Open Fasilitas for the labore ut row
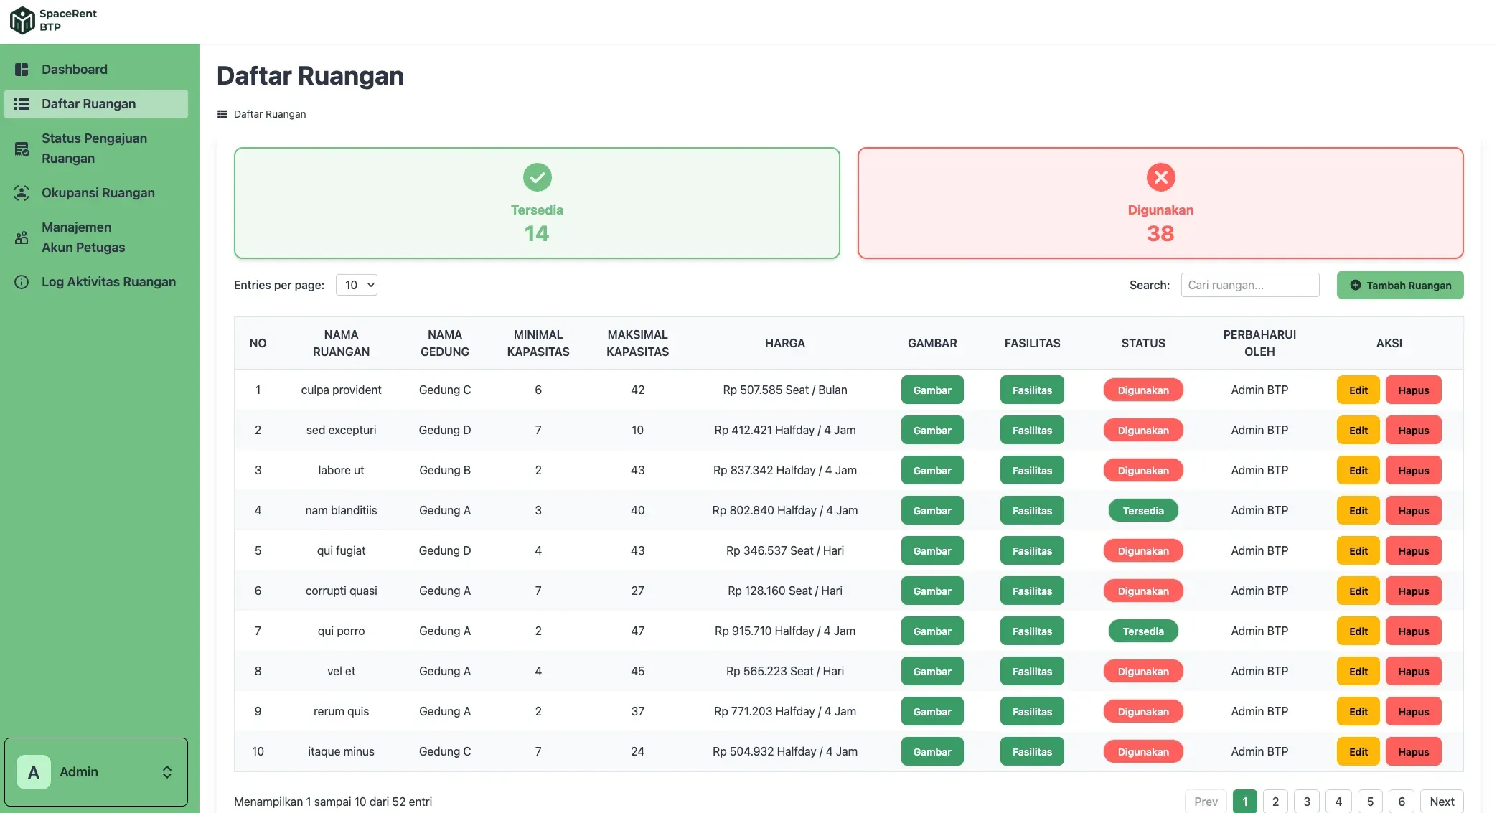Image resolution: width=1497 pixels, height=813 pixels. pyautogui.click(x=1032, y=471)
